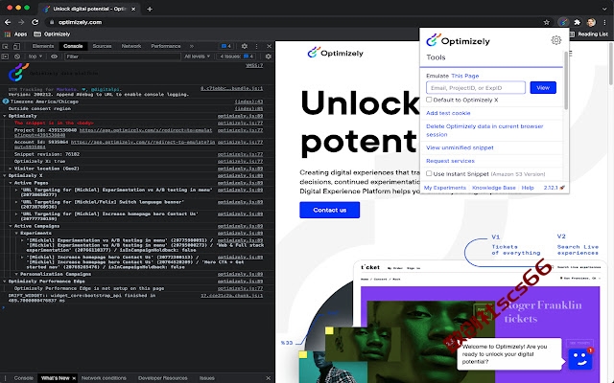Viewport: 614px width, 383px height.
Task: Open the All levels log dropdown
Action: (x=197, y=56)
